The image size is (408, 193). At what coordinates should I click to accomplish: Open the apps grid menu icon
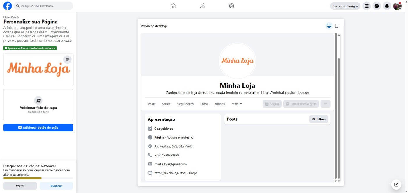(367, 6)
